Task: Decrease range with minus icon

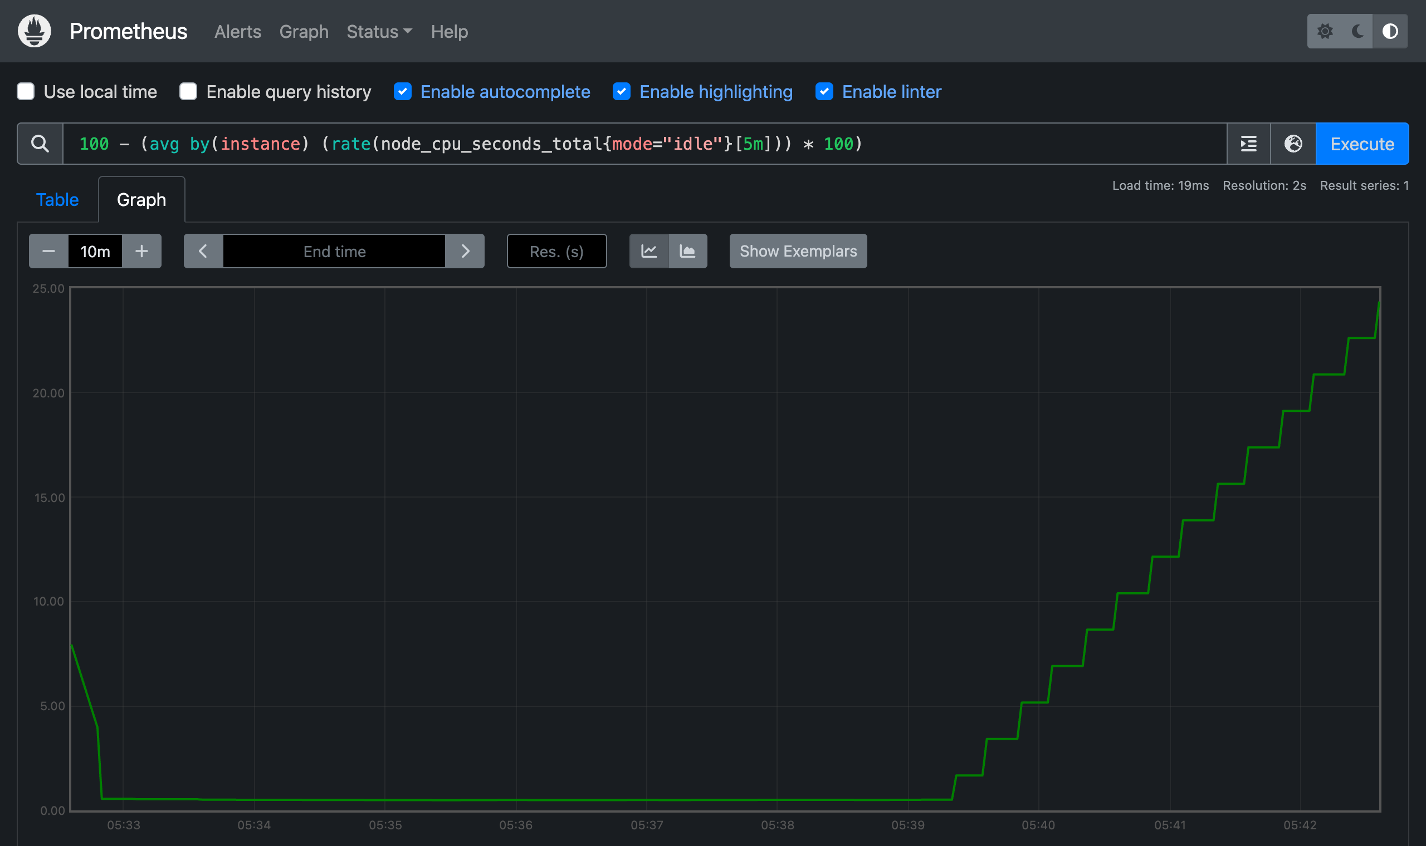Action: click(x=48, y=251)
